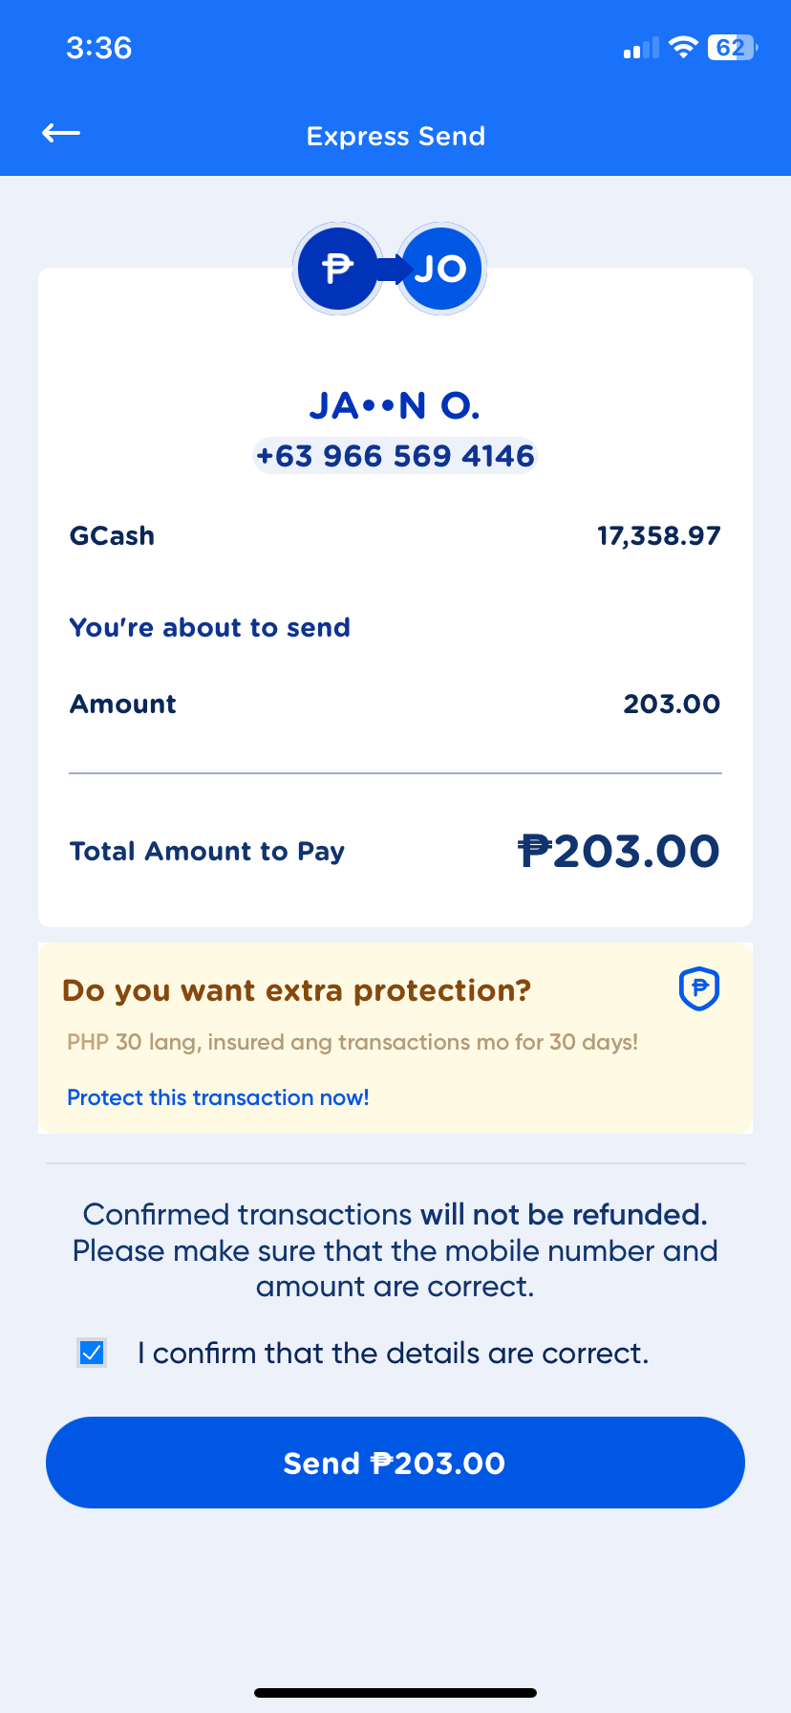Tap the peso sender avatar icon

(336, 269)
